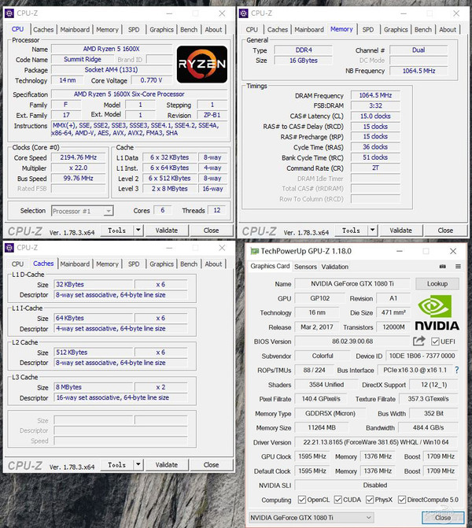Switch to Bench tab in Caches CPU-Z window
472x528 pixels.
tap(189, 264)
